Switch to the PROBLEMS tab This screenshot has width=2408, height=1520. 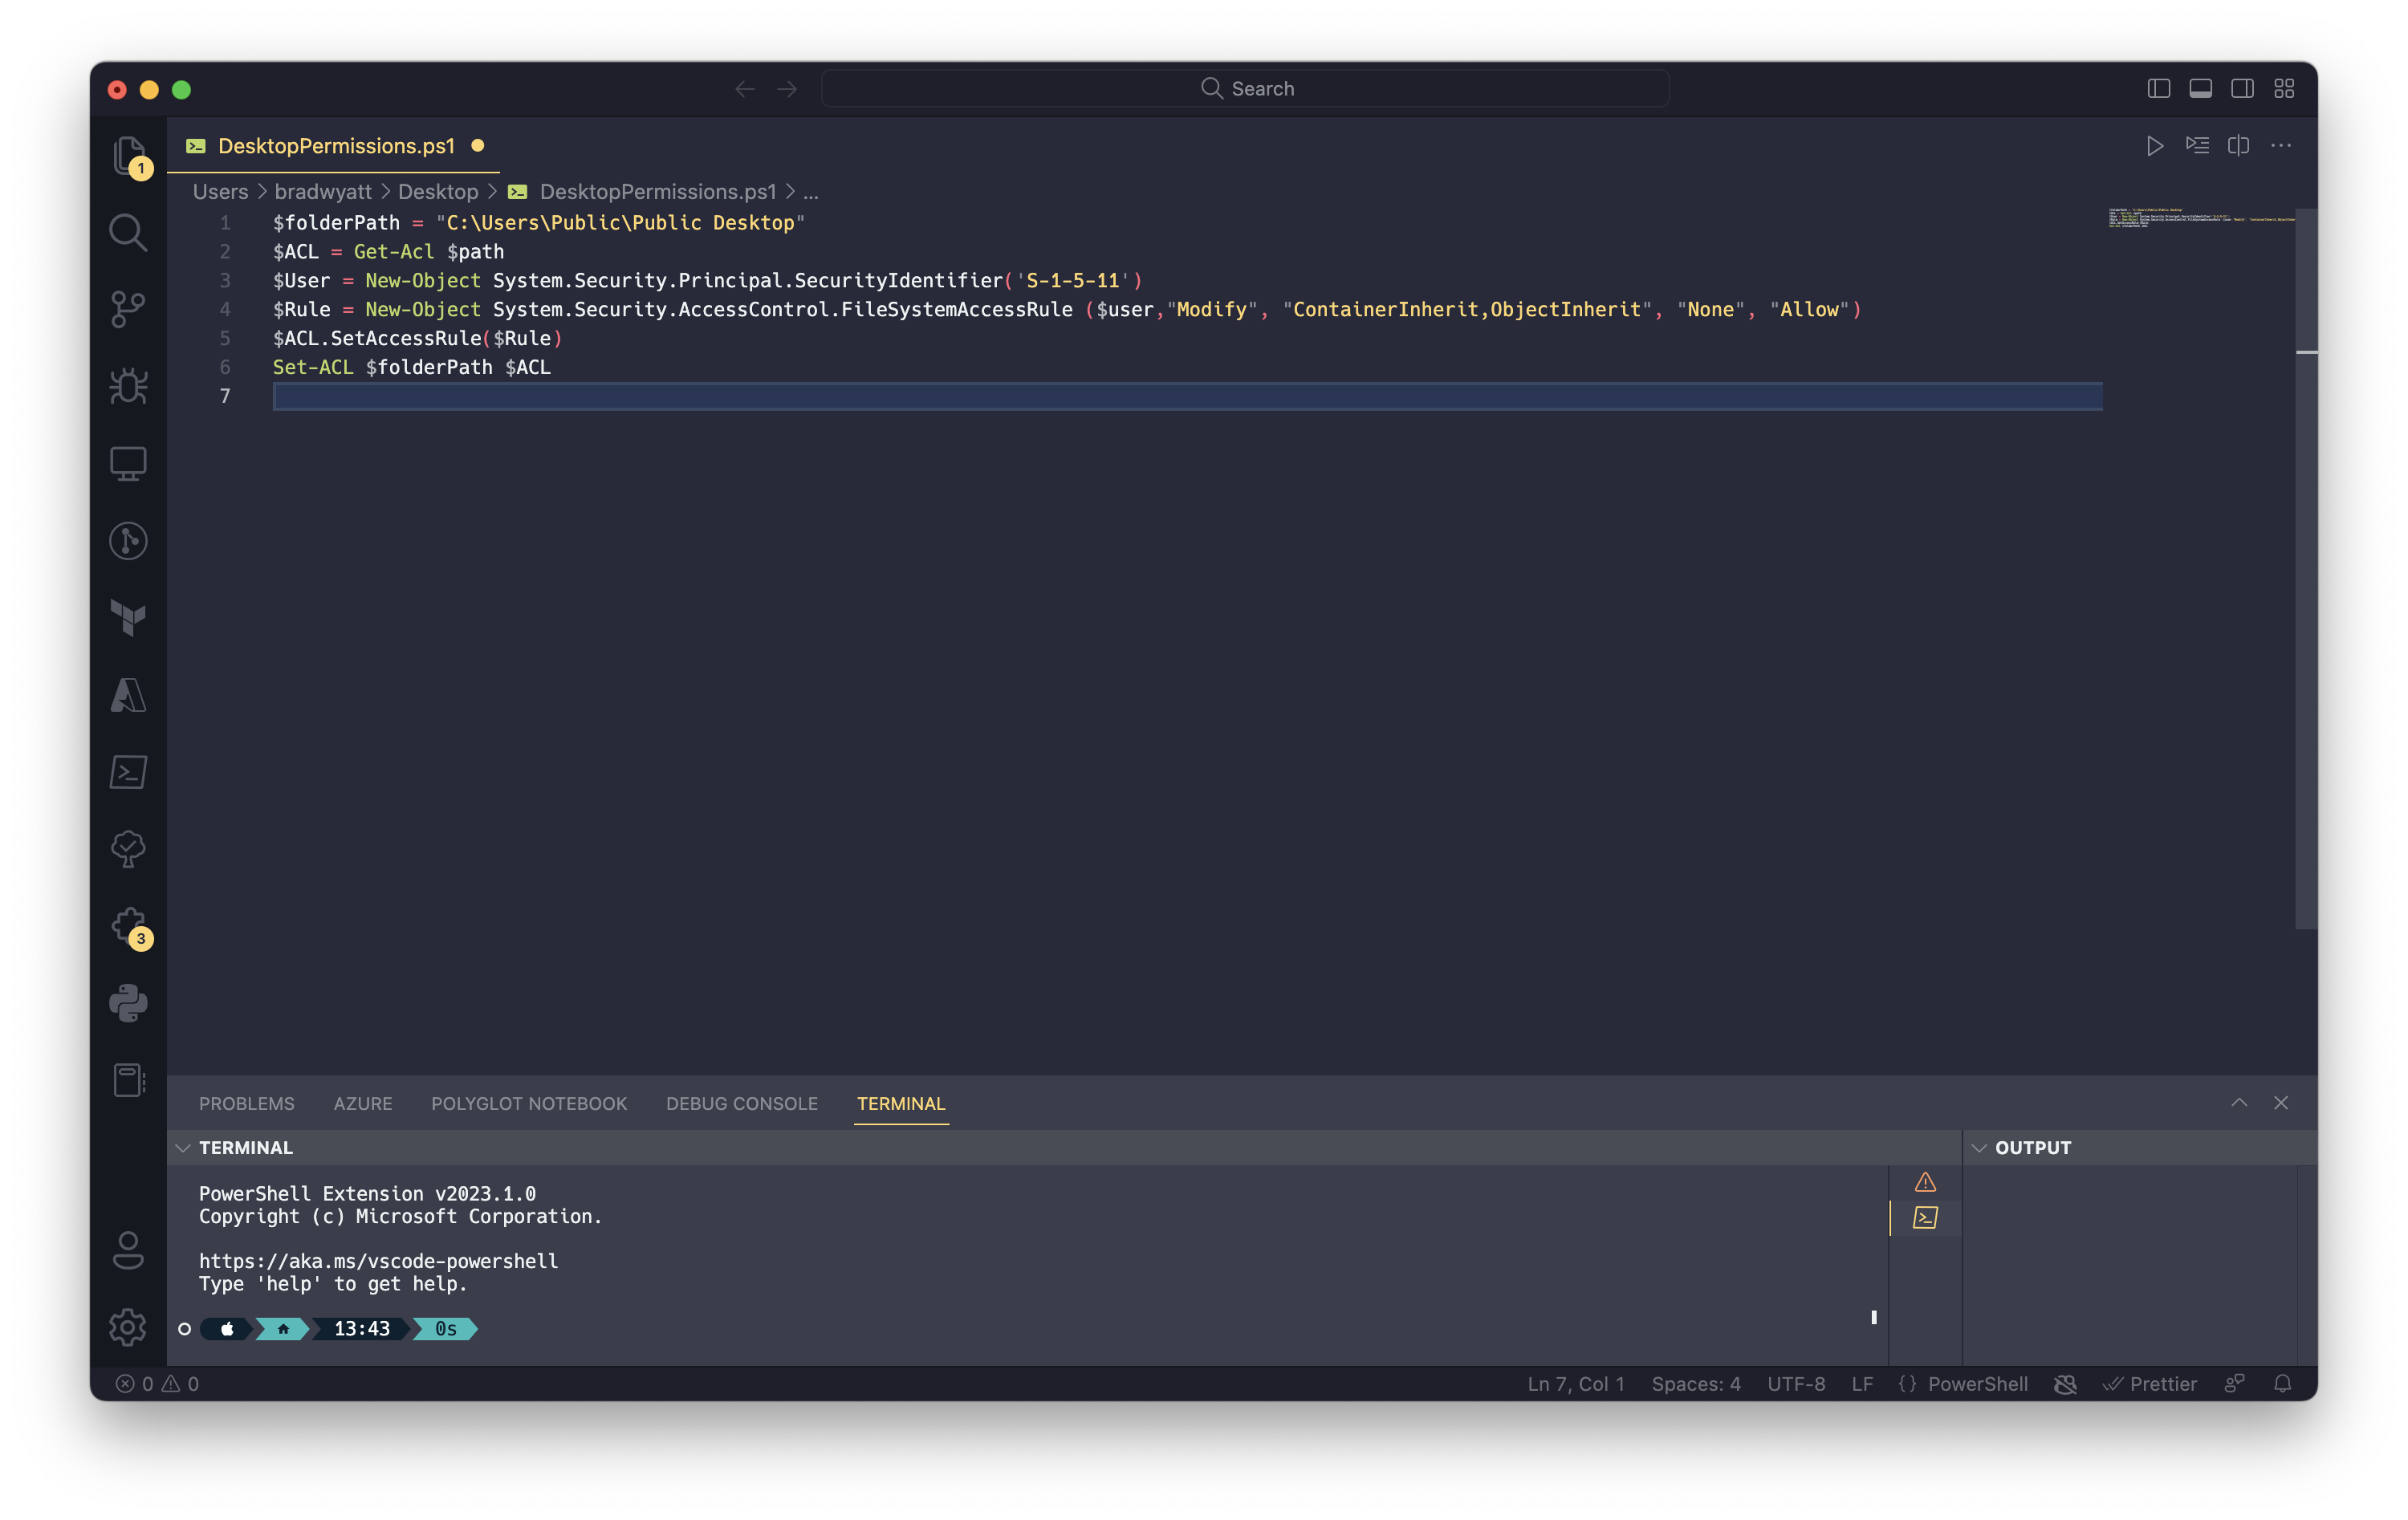click(246, 1103)
